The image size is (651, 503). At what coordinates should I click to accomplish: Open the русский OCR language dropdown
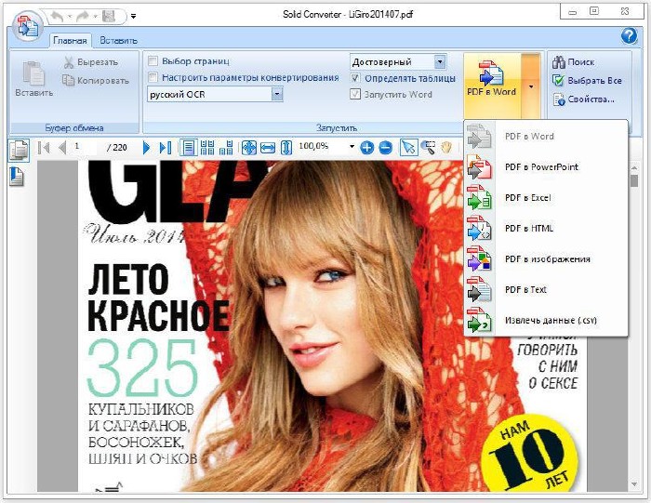point(277,94)
